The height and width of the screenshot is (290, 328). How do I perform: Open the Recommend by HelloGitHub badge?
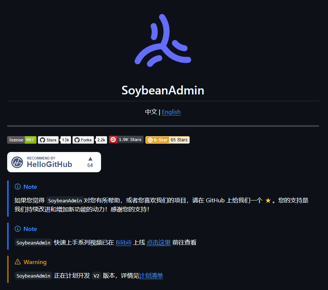pyautogui.click(x=54, y=162)
